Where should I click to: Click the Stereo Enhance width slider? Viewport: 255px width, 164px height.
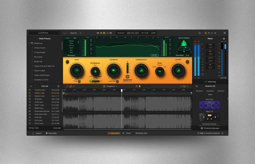click(184, 52)
